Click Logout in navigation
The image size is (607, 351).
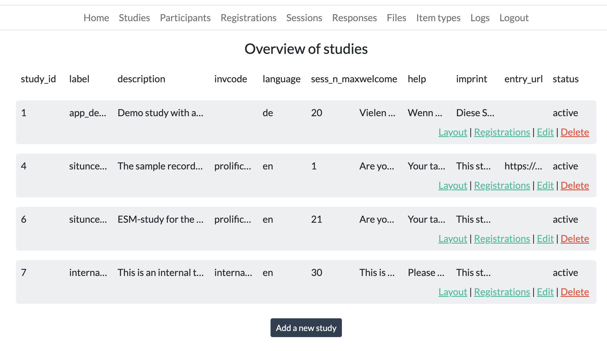pyautogui.click(x=514, y=18)
